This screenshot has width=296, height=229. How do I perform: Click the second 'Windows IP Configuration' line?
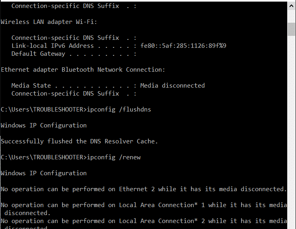click(x=44, y=173)
